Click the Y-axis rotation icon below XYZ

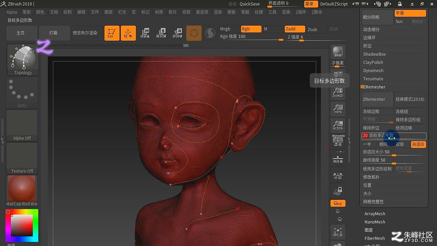coord(338,212)
